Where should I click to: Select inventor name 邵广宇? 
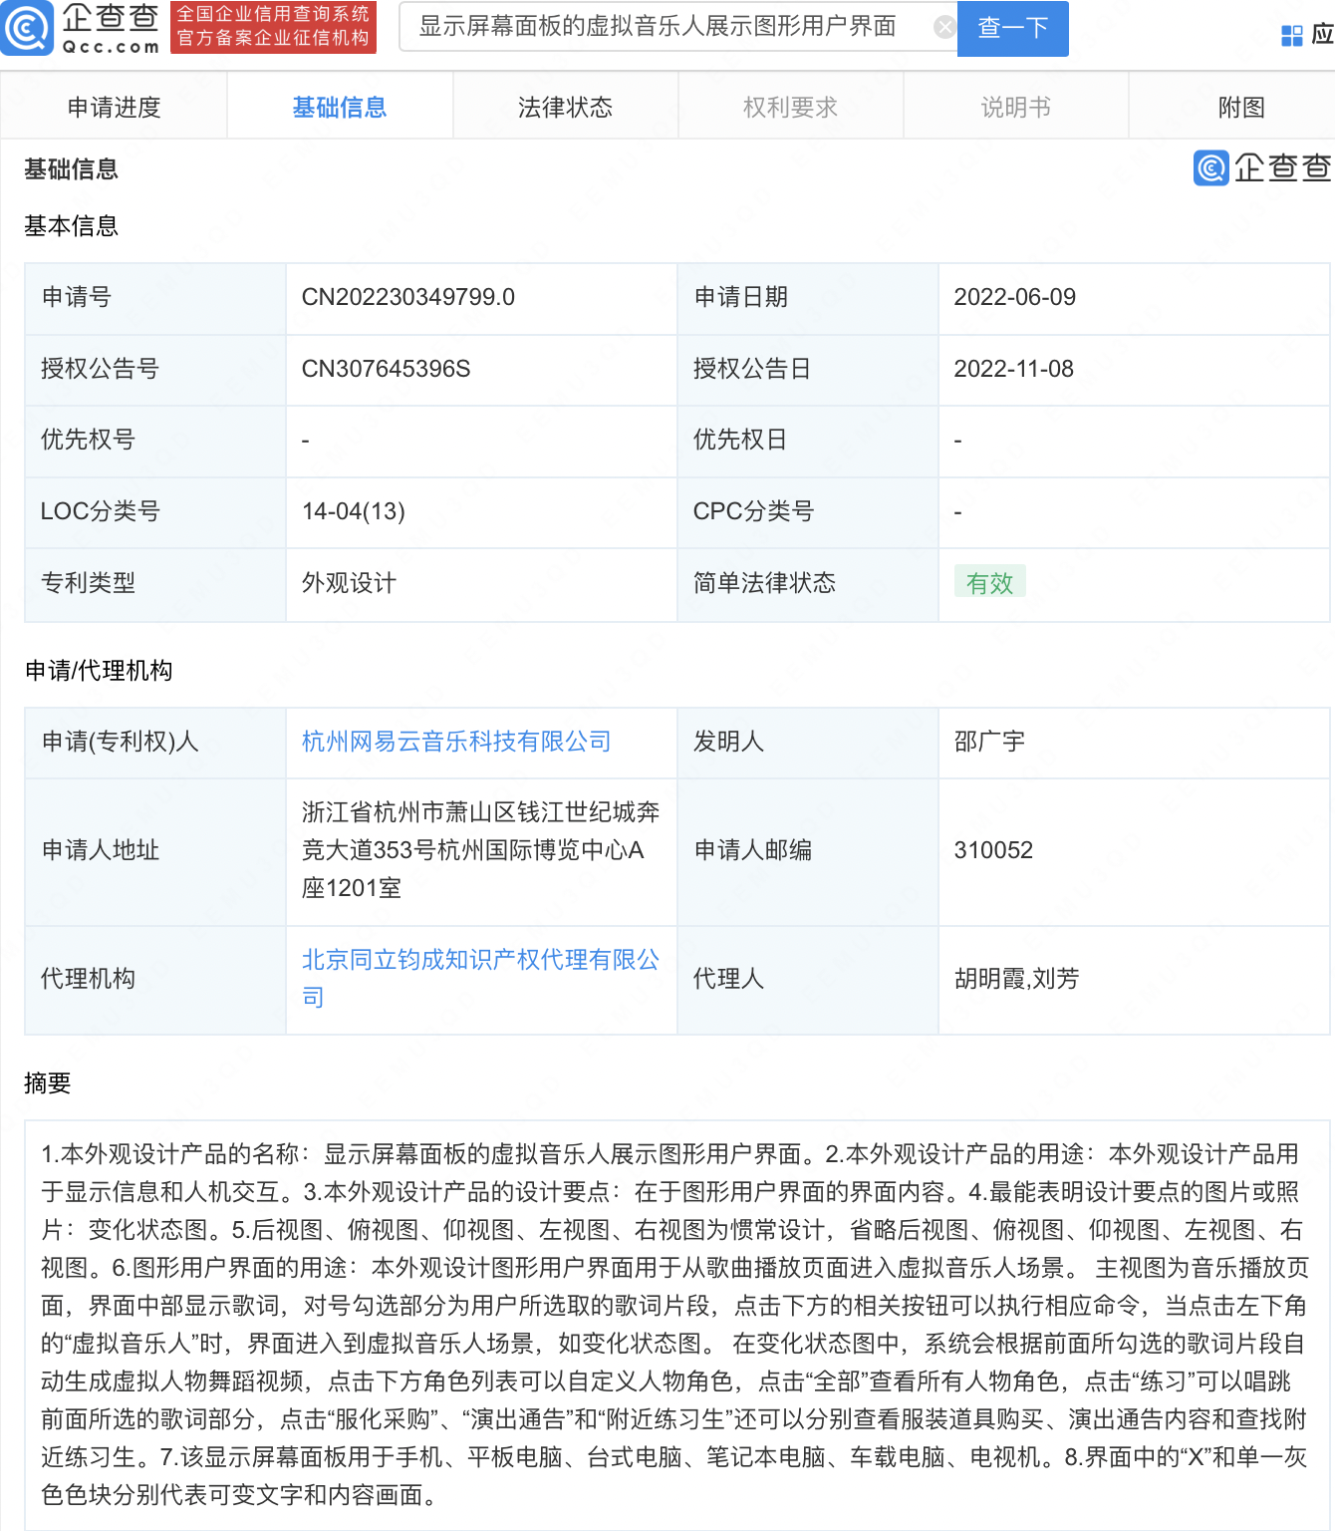[989, 742]
